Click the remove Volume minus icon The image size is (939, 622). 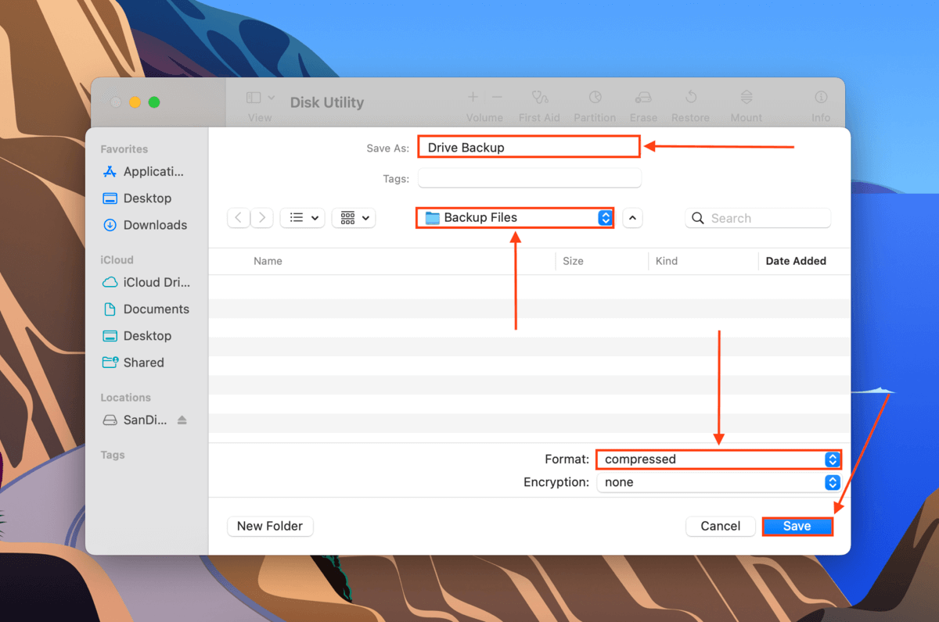497,98
